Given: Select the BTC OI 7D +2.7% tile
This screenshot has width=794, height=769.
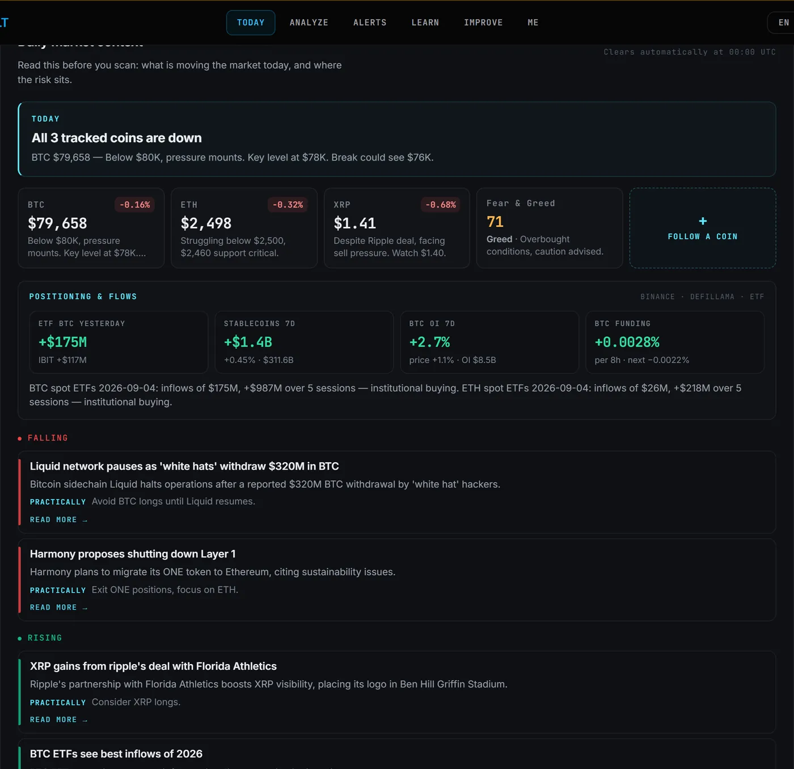Looking at the screenshot, I should (x=489, y=342).
